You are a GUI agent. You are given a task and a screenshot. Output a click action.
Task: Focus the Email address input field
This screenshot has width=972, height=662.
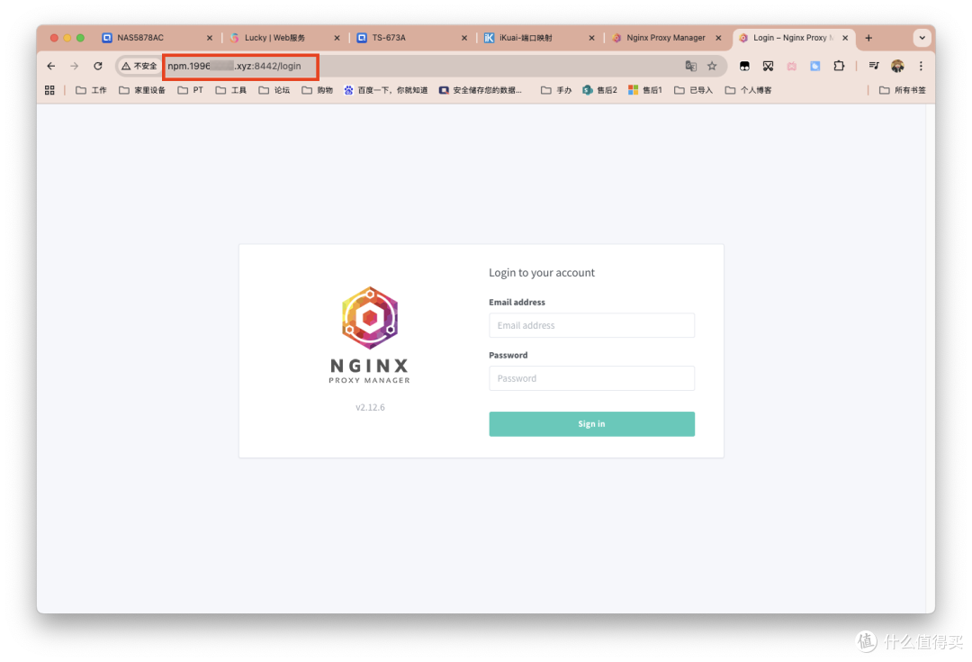click(x=591, y=325)
